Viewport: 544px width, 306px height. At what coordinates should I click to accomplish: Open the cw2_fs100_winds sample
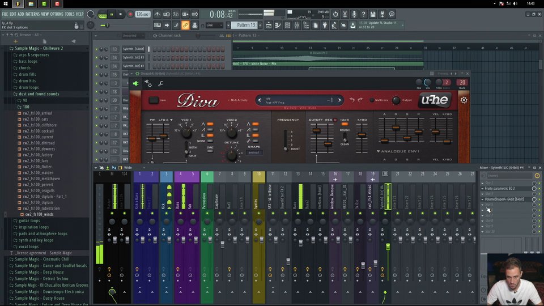[x=39, y=214]
